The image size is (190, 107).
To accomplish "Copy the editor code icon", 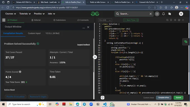I will click(167, 20).
